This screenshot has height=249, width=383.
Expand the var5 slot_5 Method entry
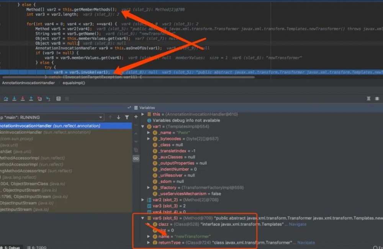pos(143,218)
